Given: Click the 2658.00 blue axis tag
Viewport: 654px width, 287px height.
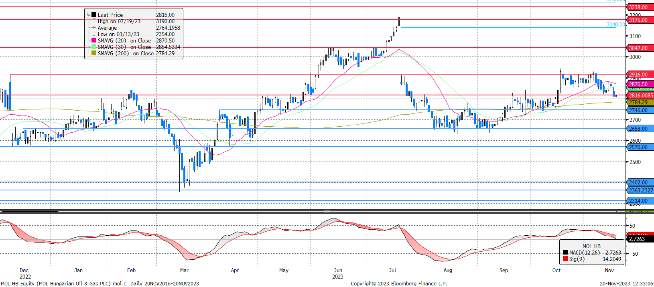Looking at the screenshot, I should pyautogui.click(x=640, y=129).
